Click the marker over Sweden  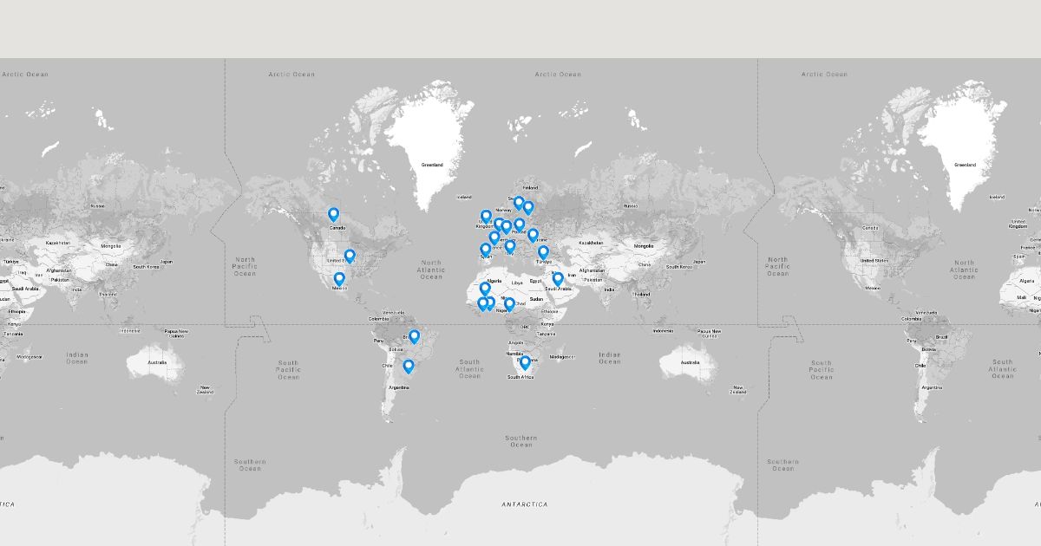point(519,203)
